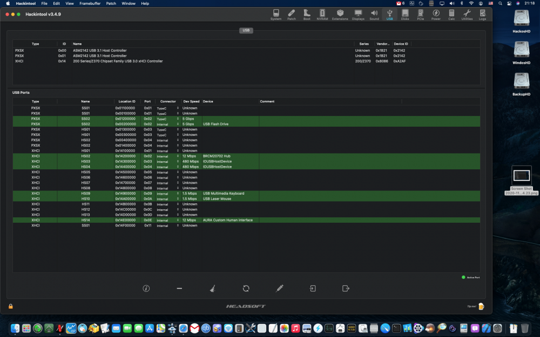Click the beer Tip me icon

tap(481, 306)
